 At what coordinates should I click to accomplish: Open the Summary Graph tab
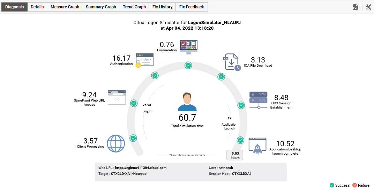[x=101, y=7]
